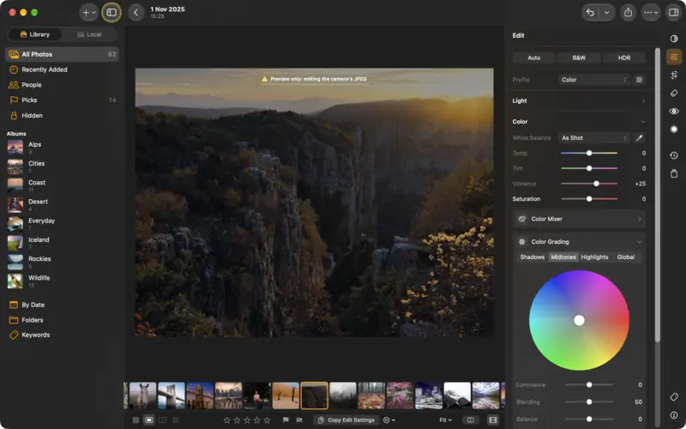
Task: Switch to grid view in bottom bar
Action: tap(135, 420)
